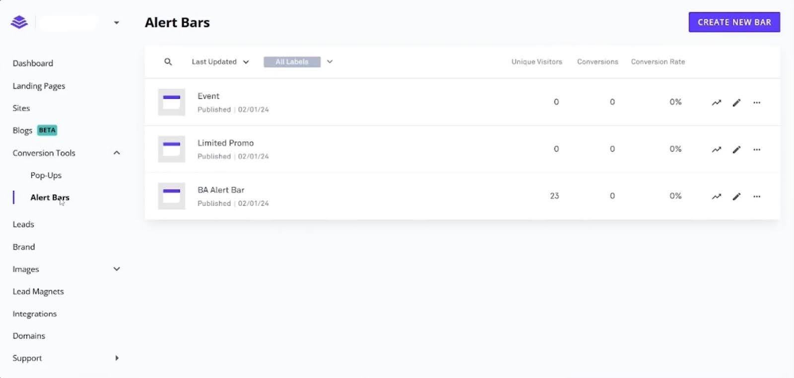The width and height of the screenshot is (794, 378).
Task: Open Domains in the sidebar
Action: 29,336
